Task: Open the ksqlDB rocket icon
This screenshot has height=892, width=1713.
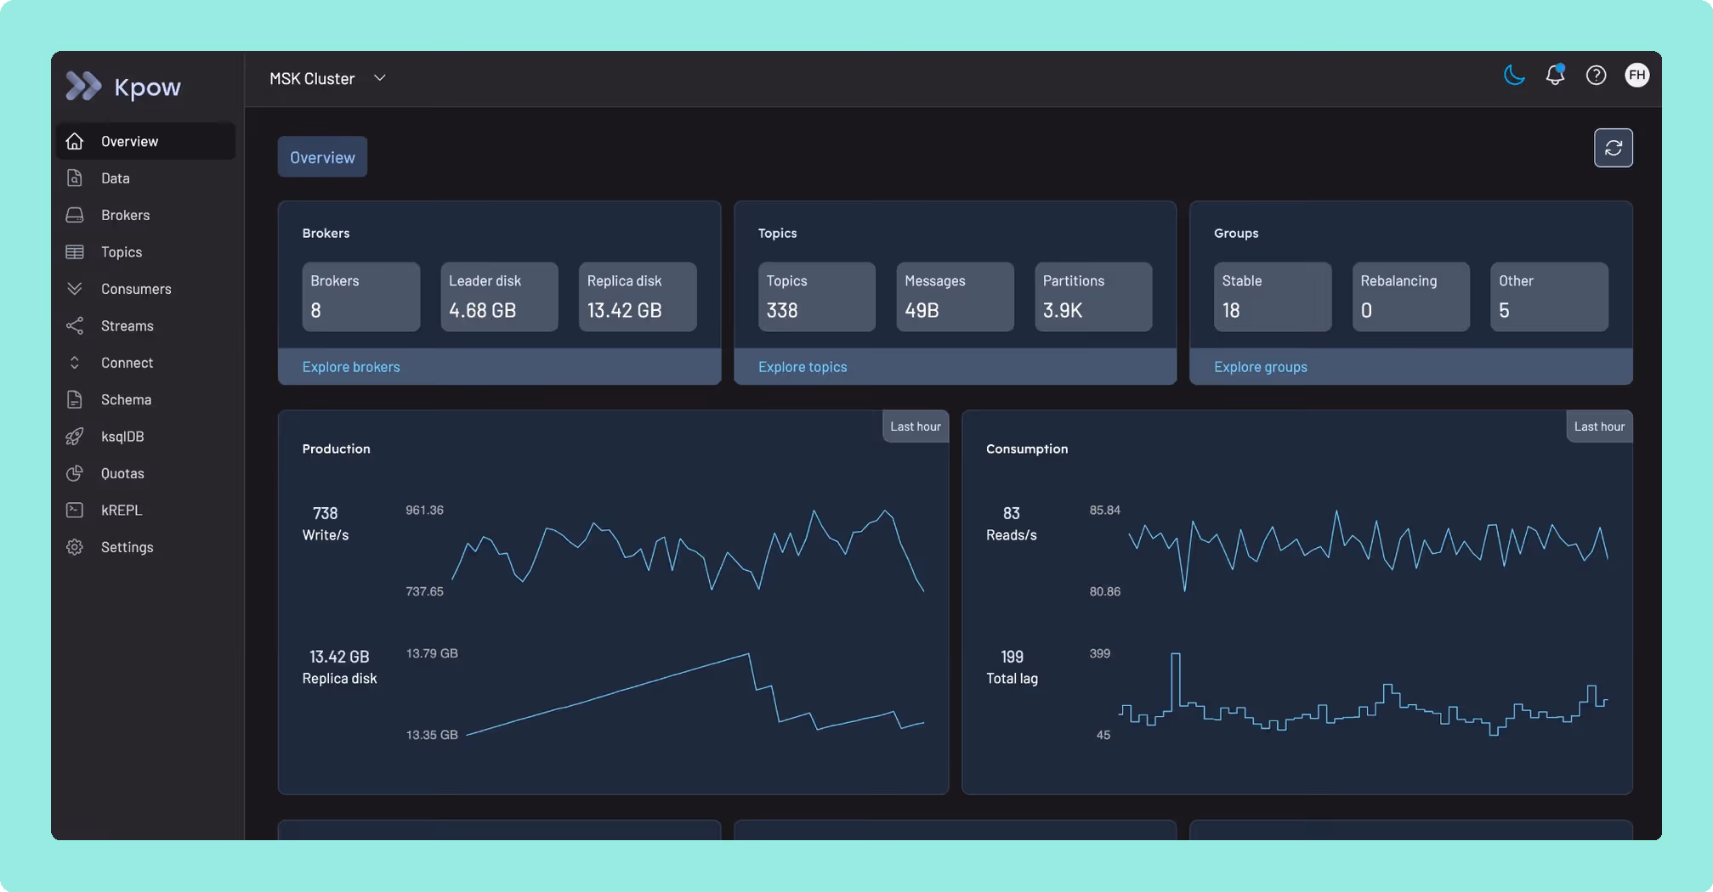Action: [x=76, y=436]
